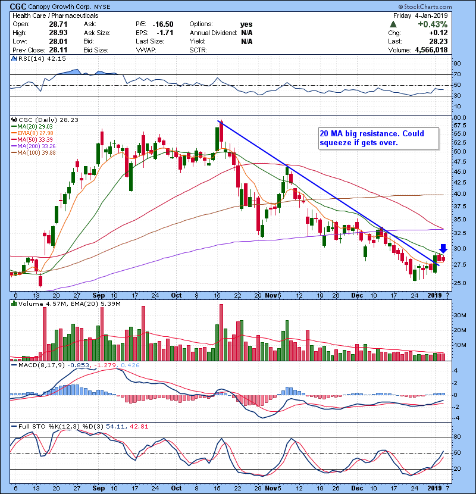Click the MACD(8,17,9) indicator label
476x494 pixels.
click(x=42, y=365)
